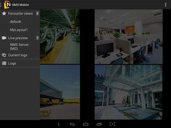This screenshot has height=128, width=171.
Task: Tap the Android home button
Action: pos(85,124)
